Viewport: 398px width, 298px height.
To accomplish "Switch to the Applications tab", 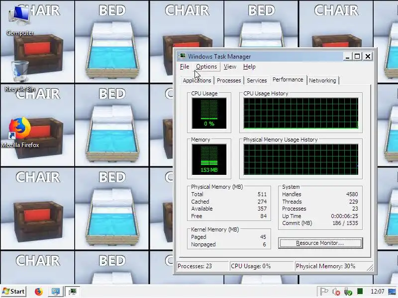I will point(197,80).
